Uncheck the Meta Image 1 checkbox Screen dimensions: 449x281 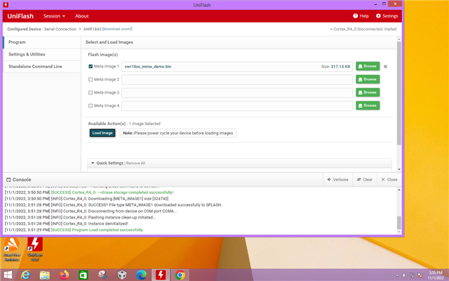91,66
